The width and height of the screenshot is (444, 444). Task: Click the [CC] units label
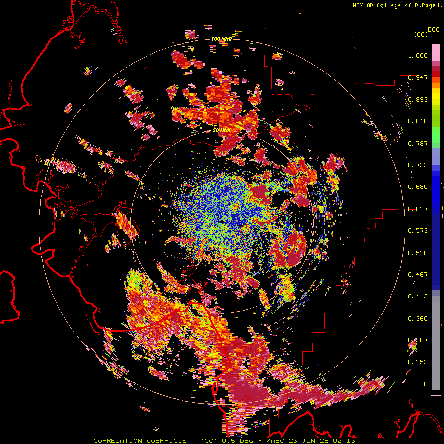[421, 34]
